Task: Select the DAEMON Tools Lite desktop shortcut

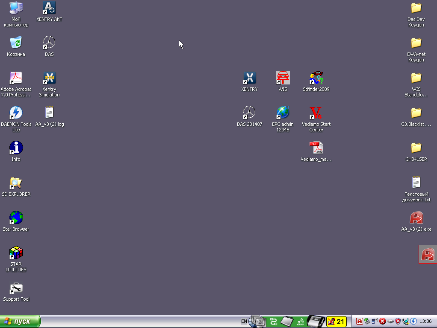Action: coord(16,119)
